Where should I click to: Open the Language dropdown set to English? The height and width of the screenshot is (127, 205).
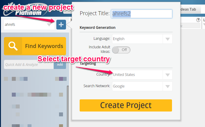point(142,39)
